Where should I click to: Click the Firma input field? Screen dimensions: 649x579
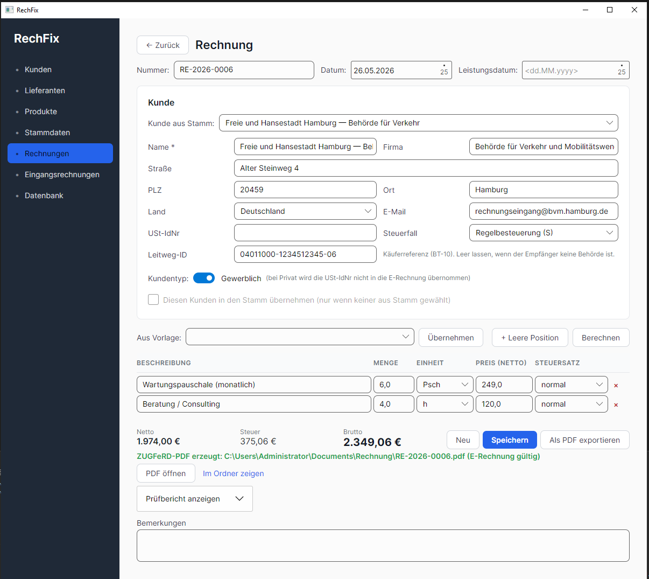[544, 147]
